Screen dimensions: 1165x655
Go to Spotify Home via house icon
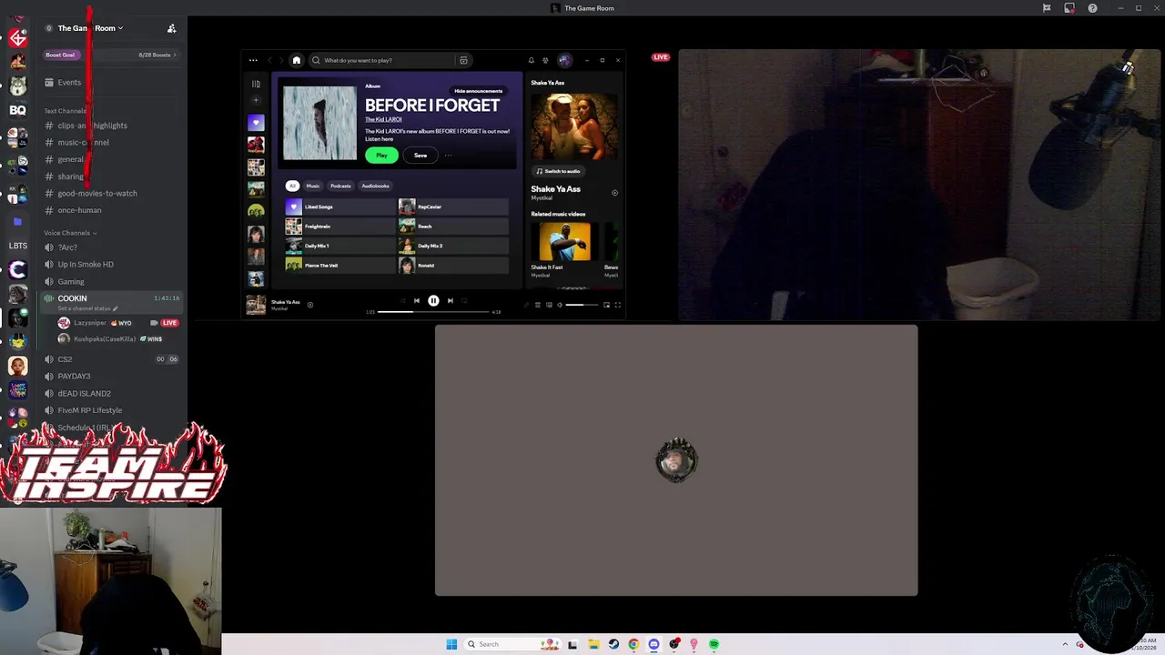(x=296, y=60)
